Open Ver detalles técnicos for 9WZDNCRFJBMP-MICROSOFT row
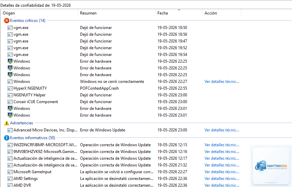 (222, 145)
